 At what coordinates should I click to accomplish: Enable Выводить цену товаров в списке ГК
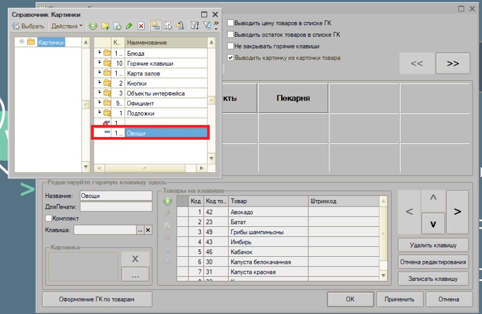[230, 22]
